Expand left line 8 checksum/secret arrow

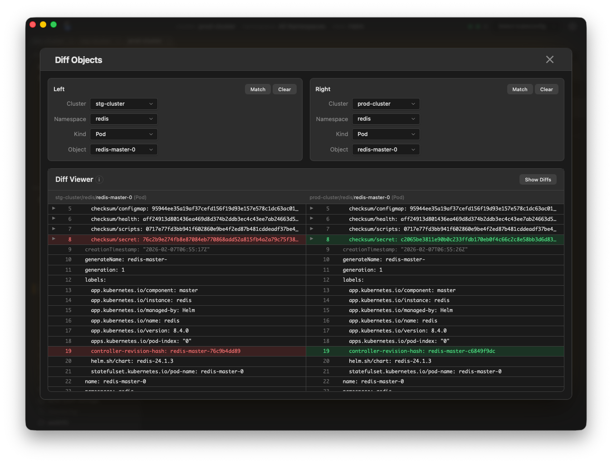tap(54, 239)
